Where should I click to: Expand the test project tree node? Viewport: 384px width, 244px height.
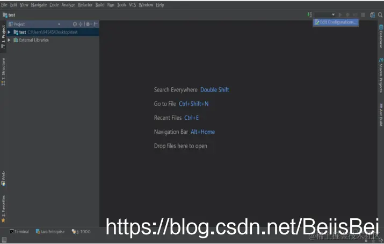(x=9, y=32)
